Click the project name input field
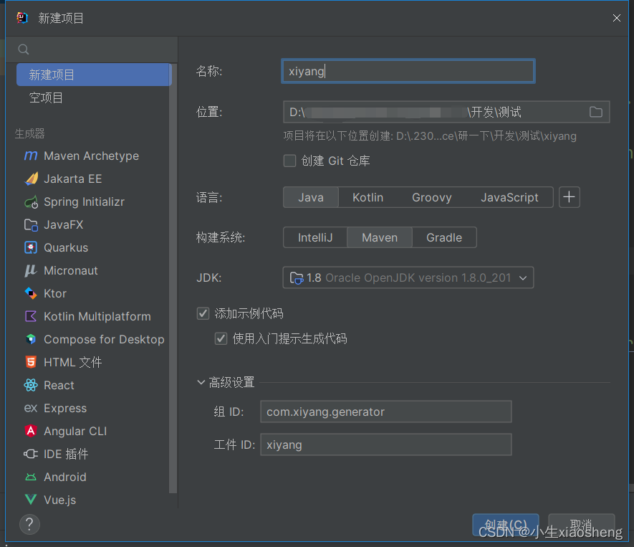The height and width of the screenshot is (547, 634). coord(408,71)
